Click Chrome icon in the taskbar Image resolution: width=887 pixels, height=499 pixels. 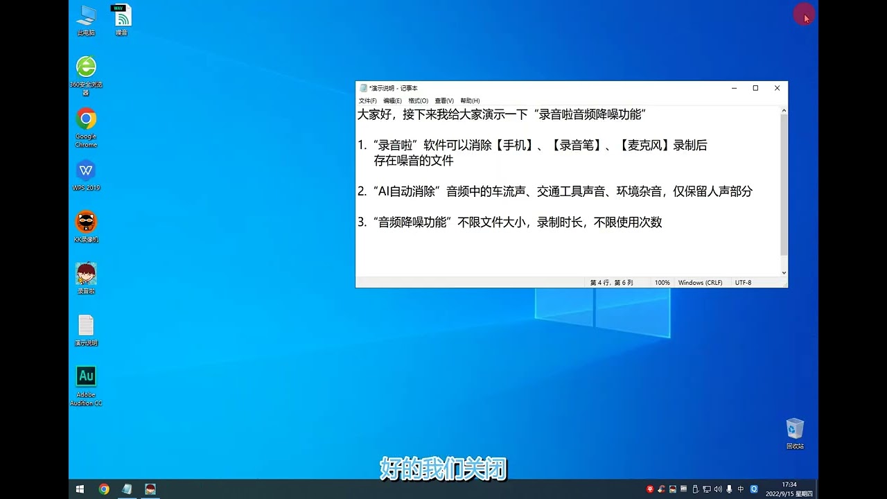click(104, 489)
